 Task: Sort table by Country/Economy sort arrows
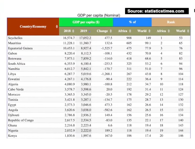57,26
